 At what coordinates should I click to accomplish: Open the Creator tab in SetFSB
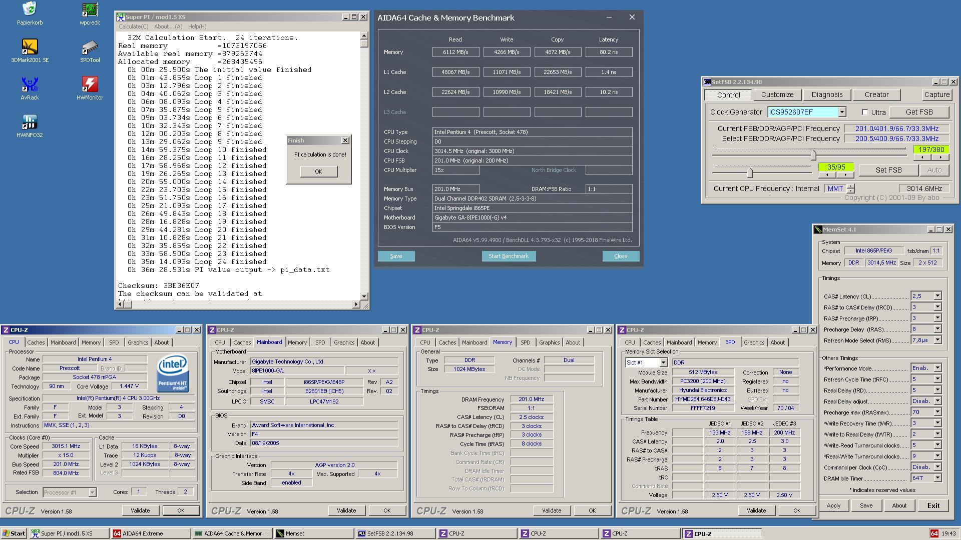coord(876,94)
